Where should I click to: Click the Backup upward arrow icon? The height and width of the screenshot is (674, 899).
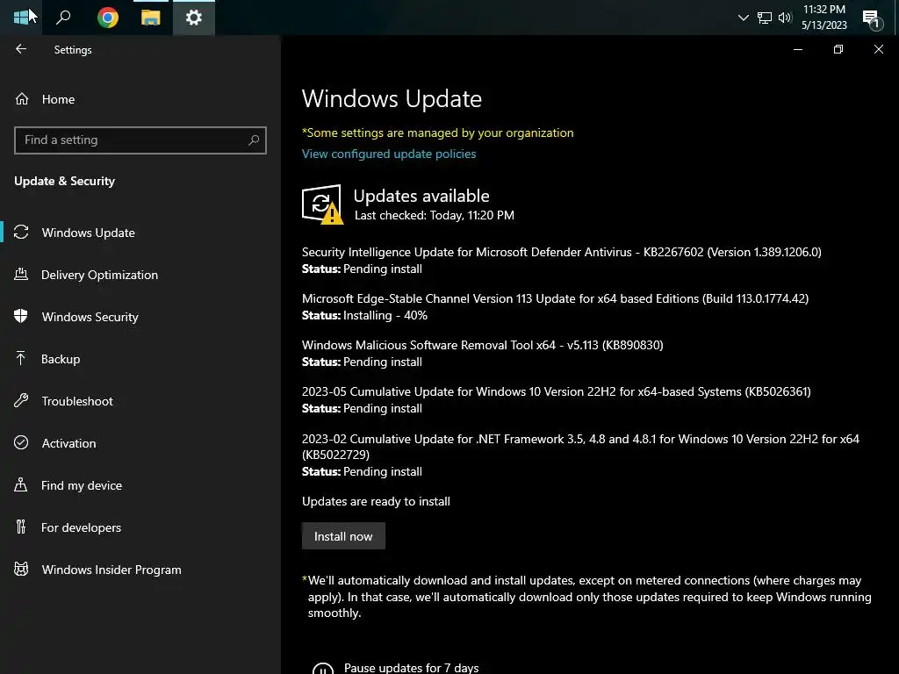click(21, 358)
